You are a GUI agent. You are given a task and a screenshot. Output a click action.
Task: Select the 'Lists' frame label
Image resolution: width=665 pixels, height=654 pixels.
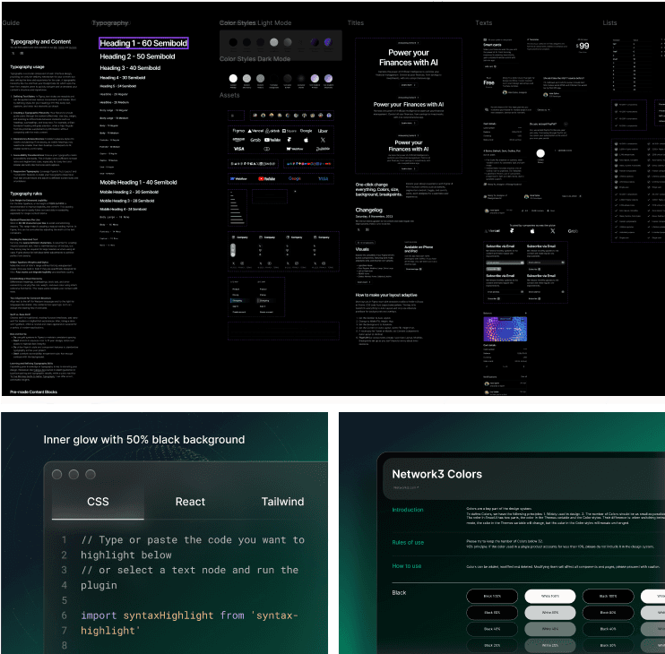(609, 23)
